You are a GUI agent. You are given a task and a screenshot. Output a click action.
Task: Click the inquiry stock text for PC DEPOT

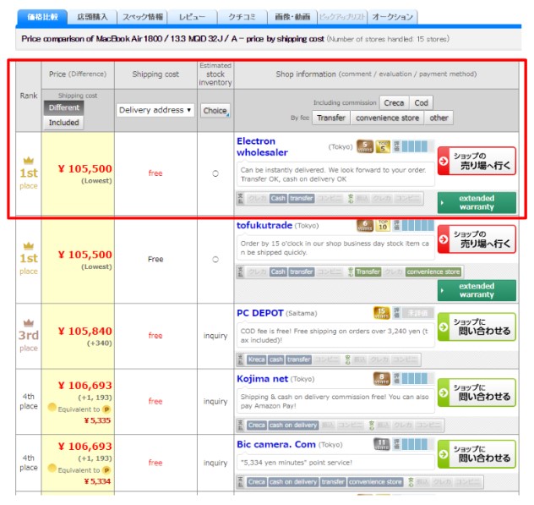[x=215, y=336]
